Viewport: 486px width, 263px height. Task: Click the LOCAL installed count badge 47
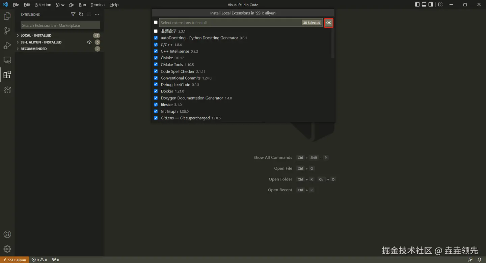tap(97, 35)
